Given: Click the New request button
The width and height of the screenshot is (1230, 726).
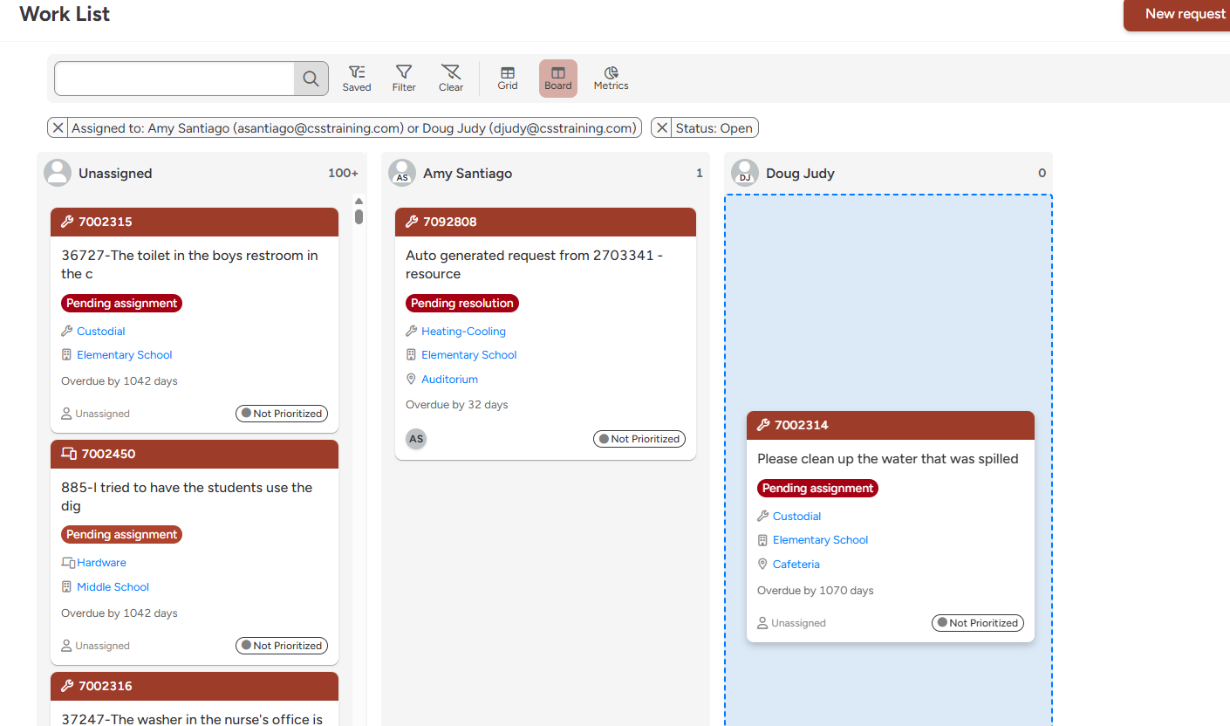Looking at the screenshot, I should 1184,14.
